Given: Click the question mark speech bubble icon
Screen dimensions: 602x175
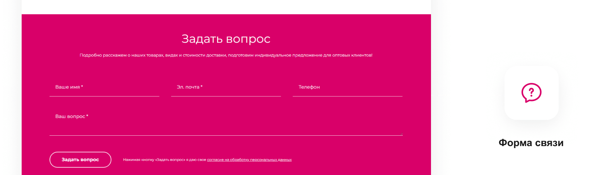Looking at the screenshot, I should pos(531,93).
